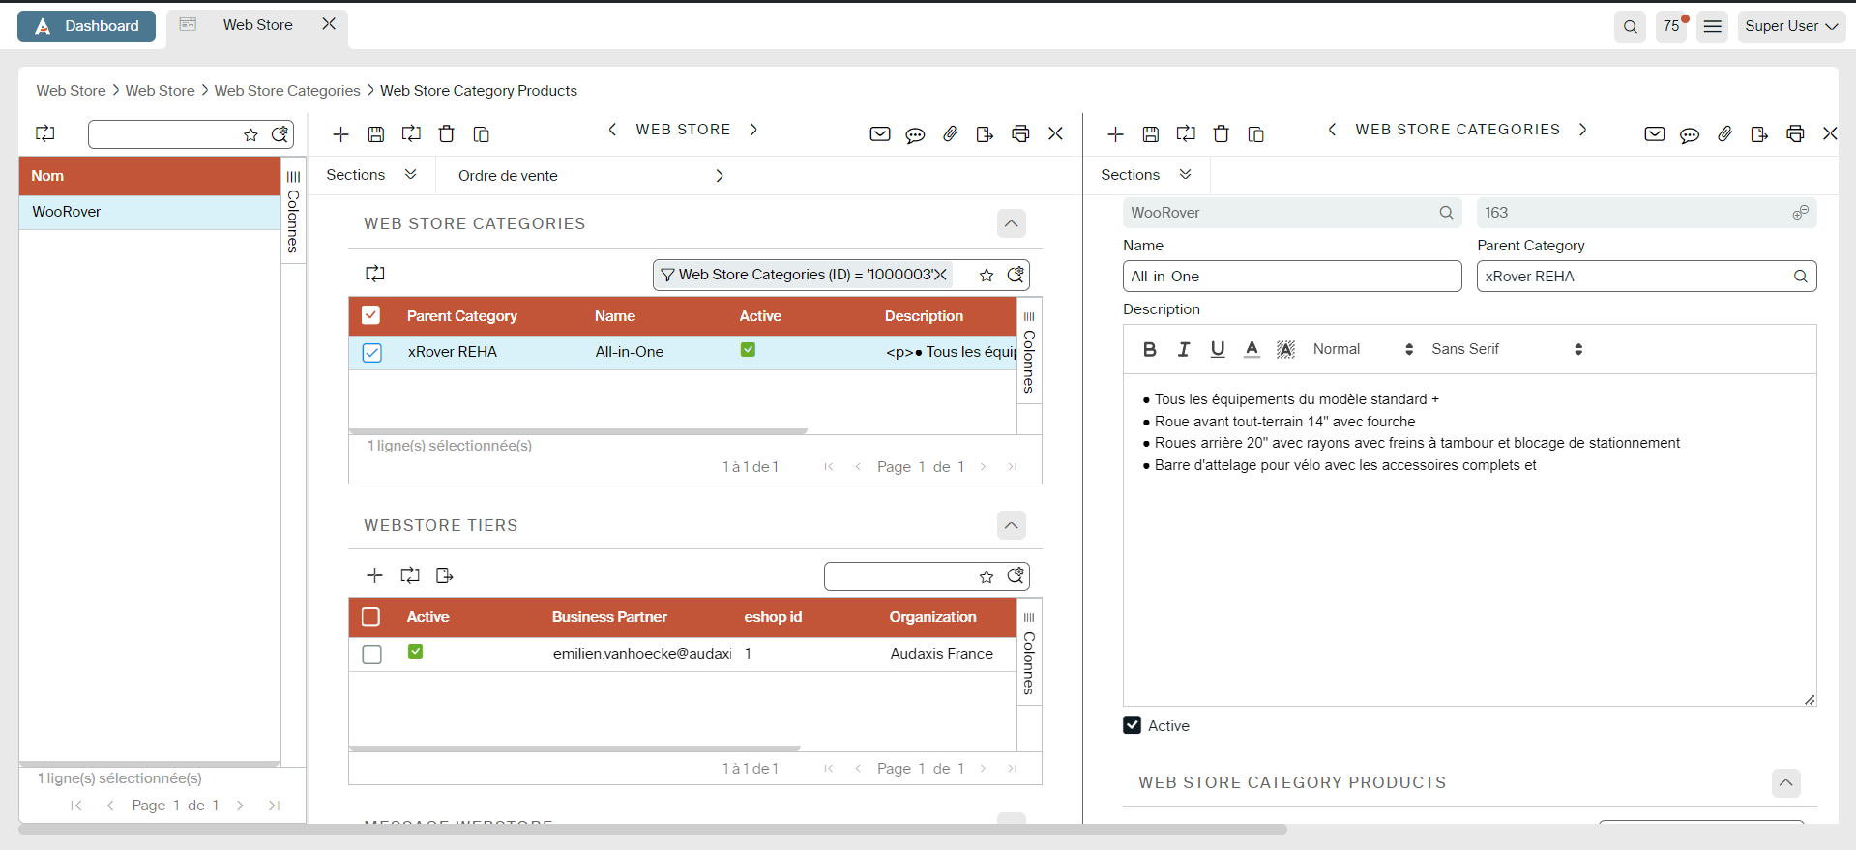Toggle Active checkbox in All-in-One row
This screenshot has width=1856, height=850.
click(748, 350)
